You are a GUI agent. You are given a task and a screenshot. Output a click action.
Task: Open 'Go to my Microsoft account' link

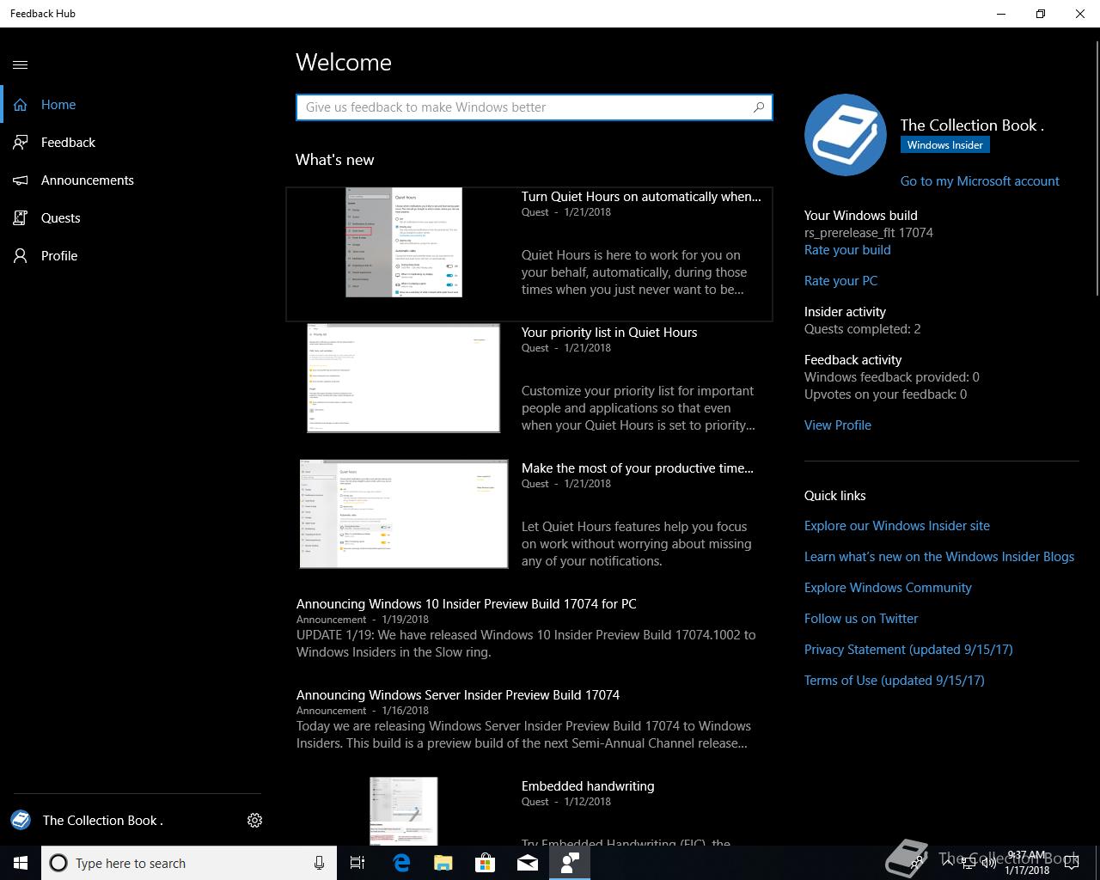[x=980, y=181]
